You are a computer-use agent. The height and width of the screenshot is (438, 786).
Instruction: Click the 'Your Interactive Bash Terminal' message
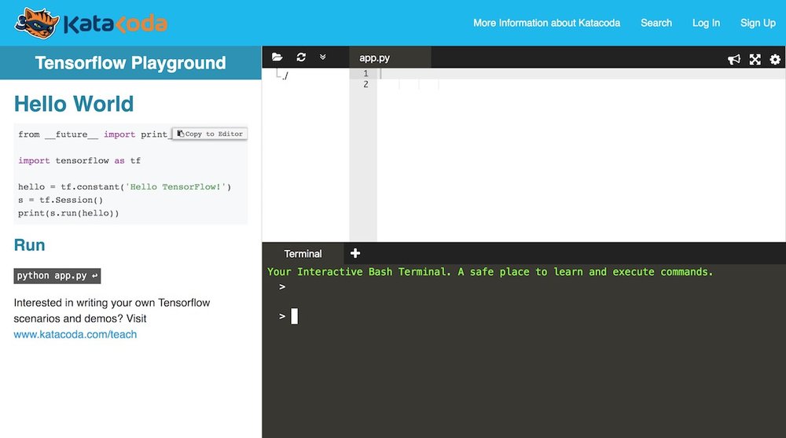tap(490, 272)
